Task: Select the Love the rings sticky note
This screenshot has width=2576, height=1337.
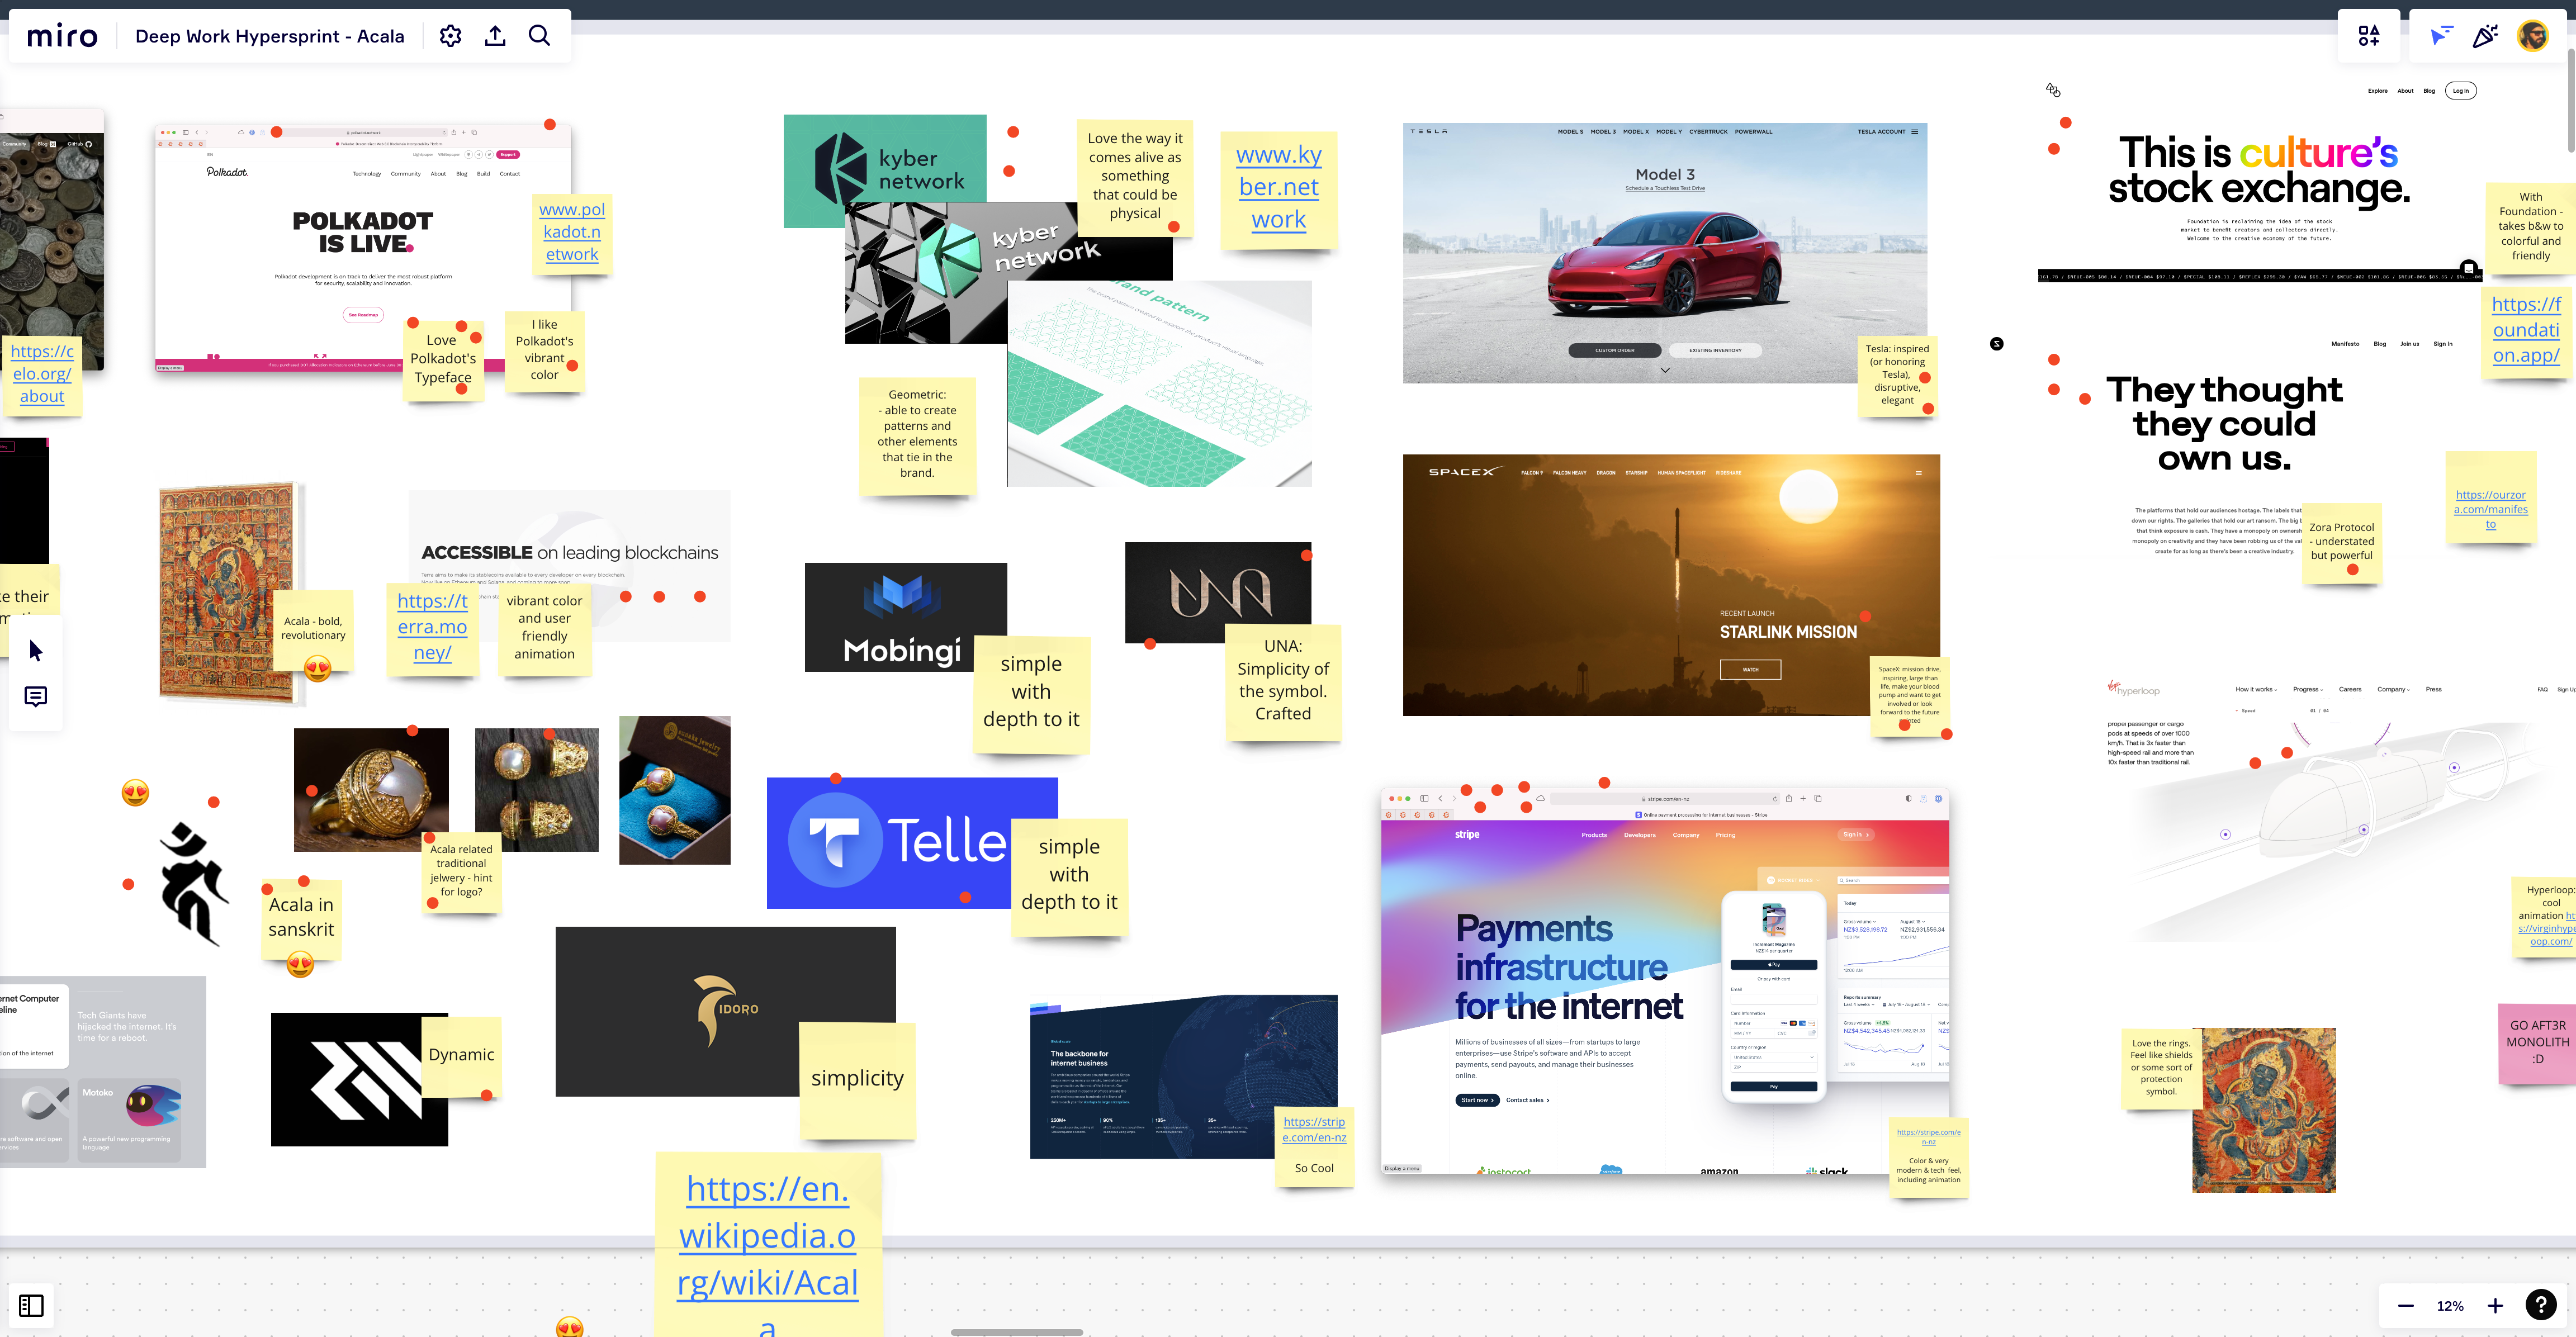Action: point(2161,1068)
